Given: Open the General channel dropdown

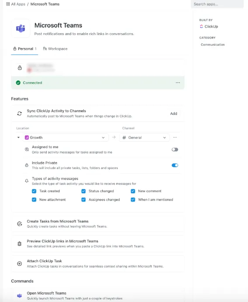Looking at the screenshot, I should tap(144, 138).
